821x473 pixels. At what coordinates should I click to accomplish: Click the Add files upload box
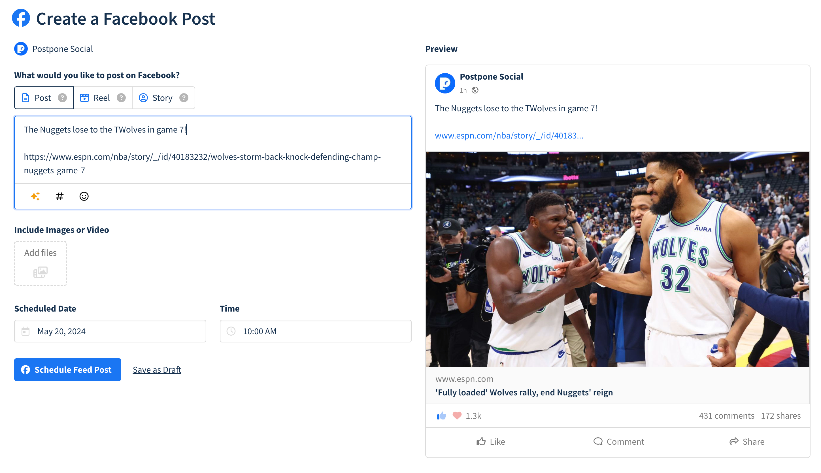click(x=40, y=263)
